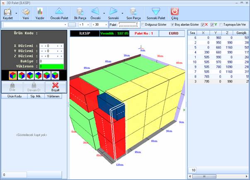Open the Kaydet dropdown arrow
The height and width of the screenshot is (180, 250).
(16, 13)
